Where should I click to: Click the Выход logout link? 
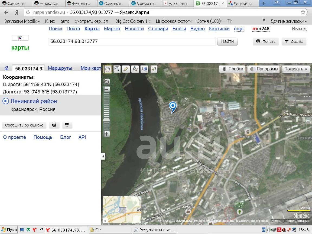[x=299, y=29]
